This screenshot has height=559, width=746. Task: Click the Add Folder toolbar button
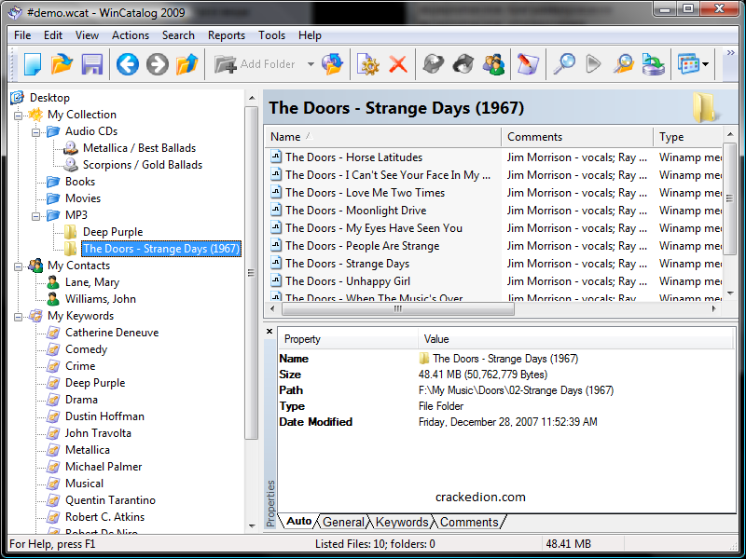pyautogui.click(x=256, y=64)
